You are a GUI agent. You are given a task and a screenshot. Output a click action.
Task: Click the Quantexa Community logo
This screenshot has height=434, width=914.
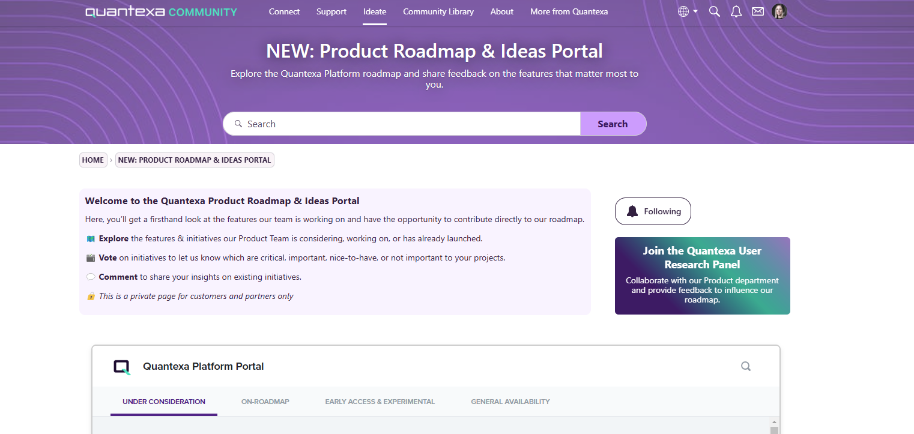(161, 11)
